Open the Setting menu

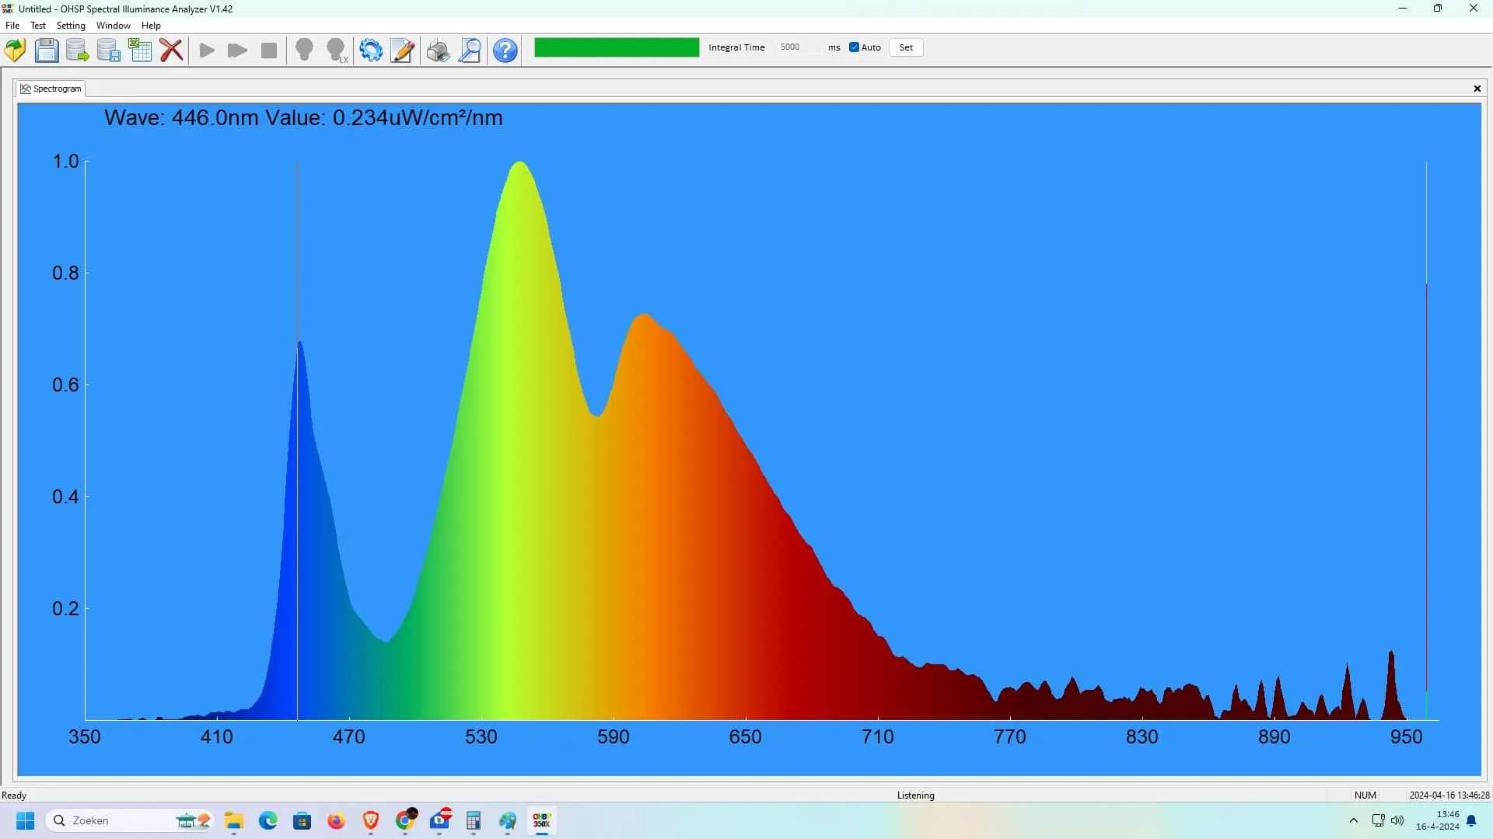pos(71,26)
